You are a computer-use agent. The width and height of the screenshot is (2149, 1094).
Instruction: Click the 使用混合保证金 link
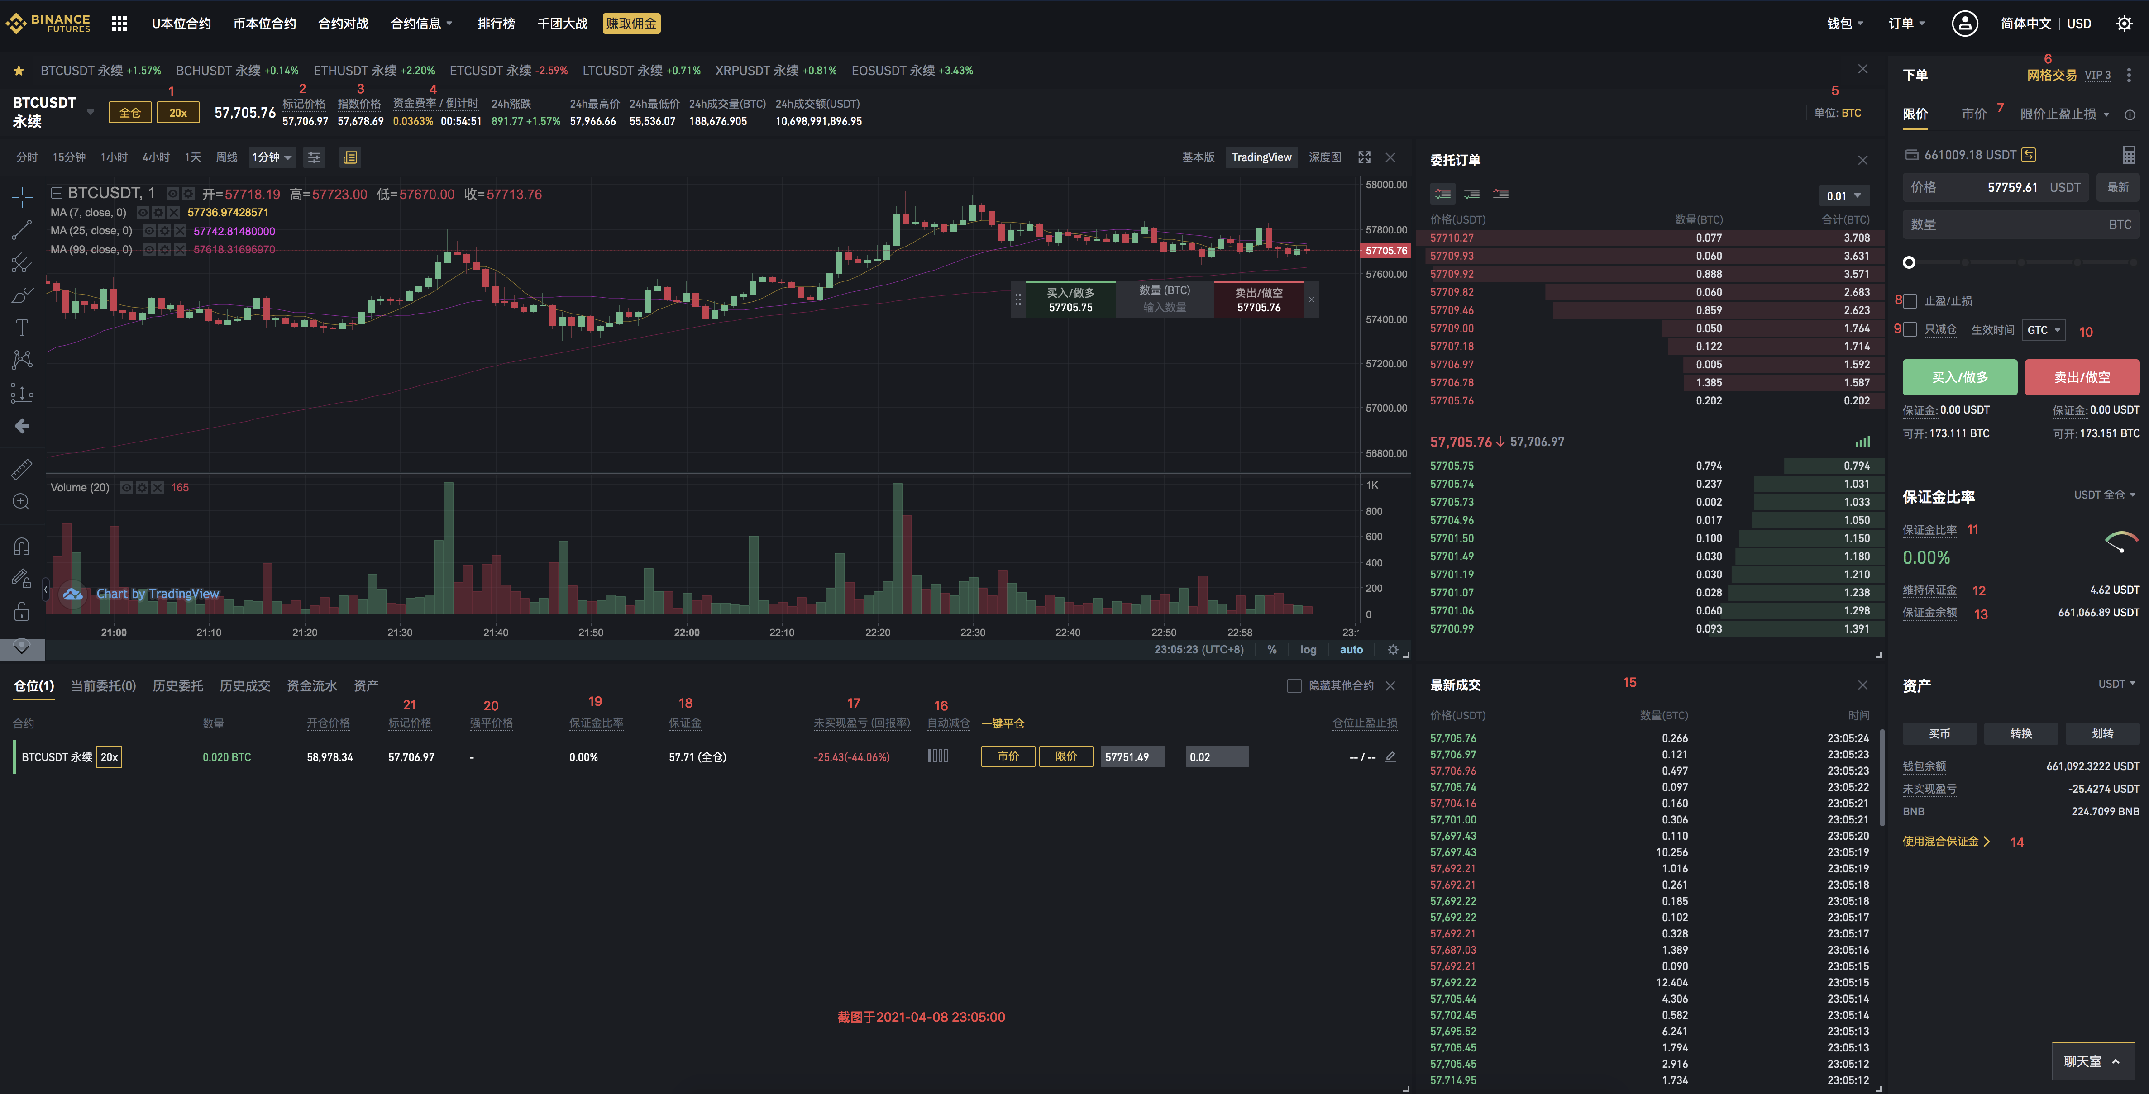1945,842
